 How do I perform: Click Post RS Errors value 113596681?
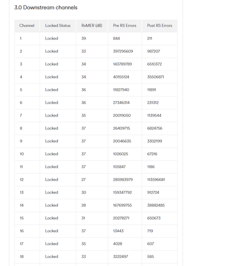pyautogui.click(x=156, y=180)
